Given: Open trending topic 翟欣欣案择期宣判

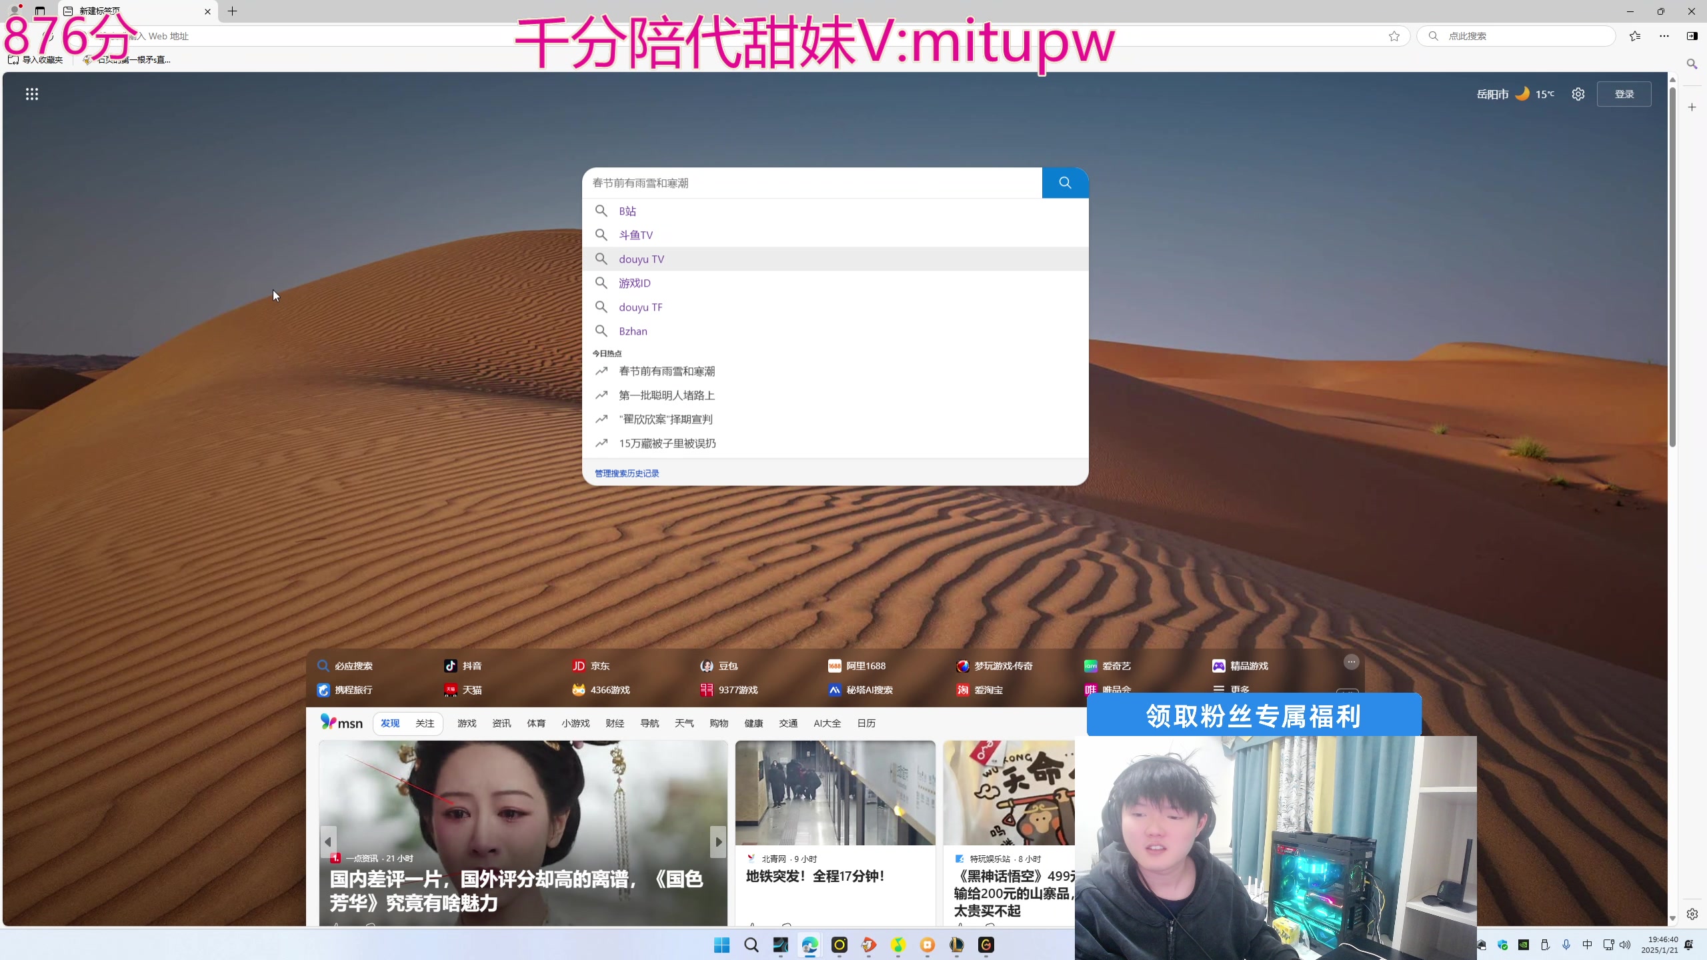Looking at the screenshot, I should pyautogui.click(x=835, y=419).
